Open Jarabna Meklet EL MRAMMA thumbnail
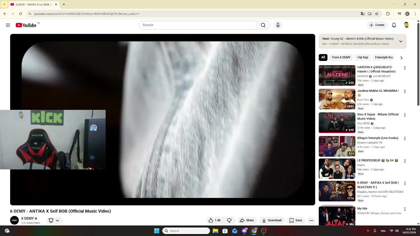420x236 pixels. (337, 99)
